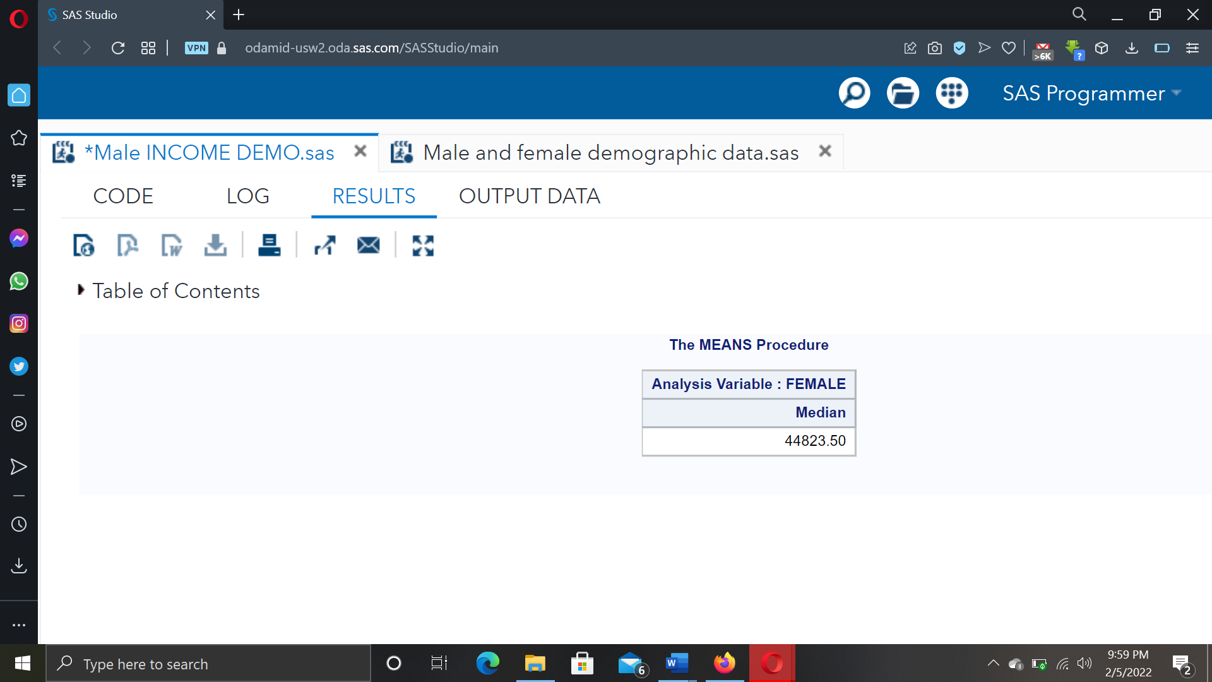
Task: Open the applications grid menu
Action: [x=951, y=93]
